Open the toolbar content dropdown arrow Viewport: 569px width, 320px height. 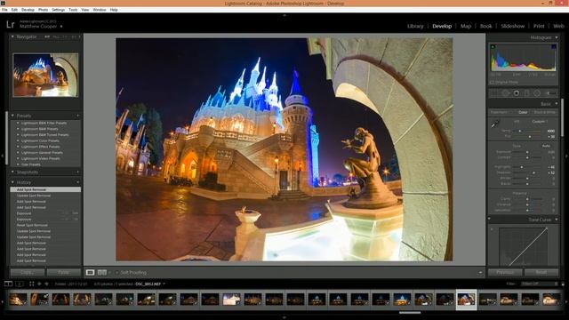pyautogui.click(x=480, y=273)
